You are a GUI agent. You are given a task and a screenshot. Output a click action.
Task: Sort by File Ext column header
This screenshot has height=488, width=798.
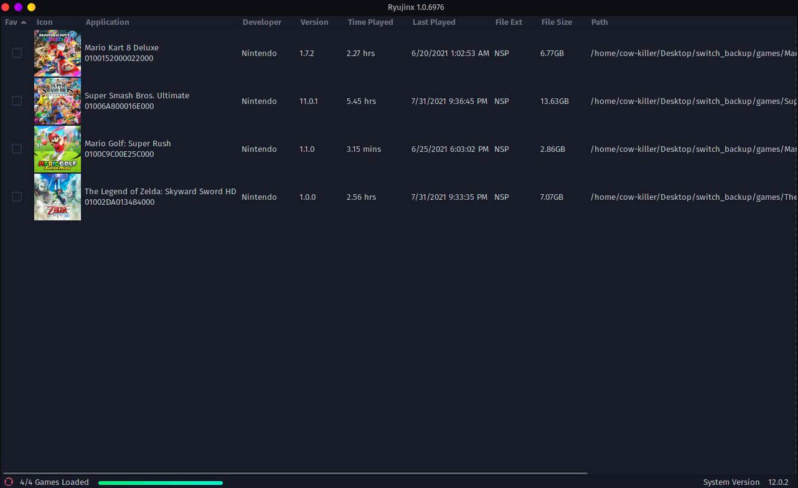coord(509,22)
